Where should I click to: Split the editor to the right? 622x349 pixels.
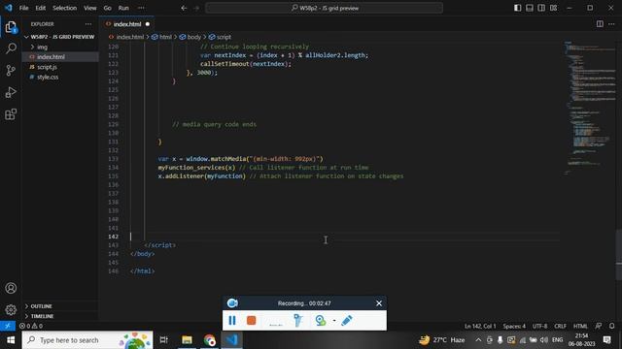600,24
